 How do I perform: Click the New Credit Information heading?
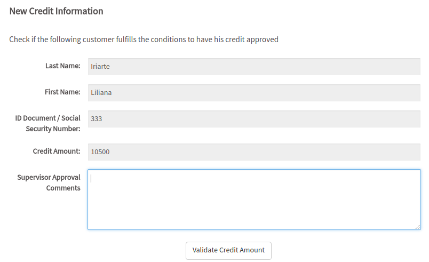[57, 11]
